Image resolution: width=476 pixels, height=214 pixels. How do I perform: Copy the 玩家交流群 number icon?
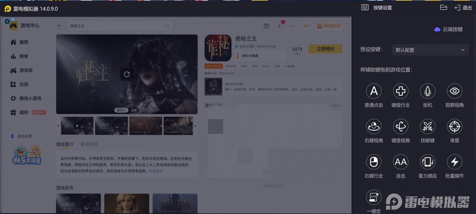(x=274, y=46)
